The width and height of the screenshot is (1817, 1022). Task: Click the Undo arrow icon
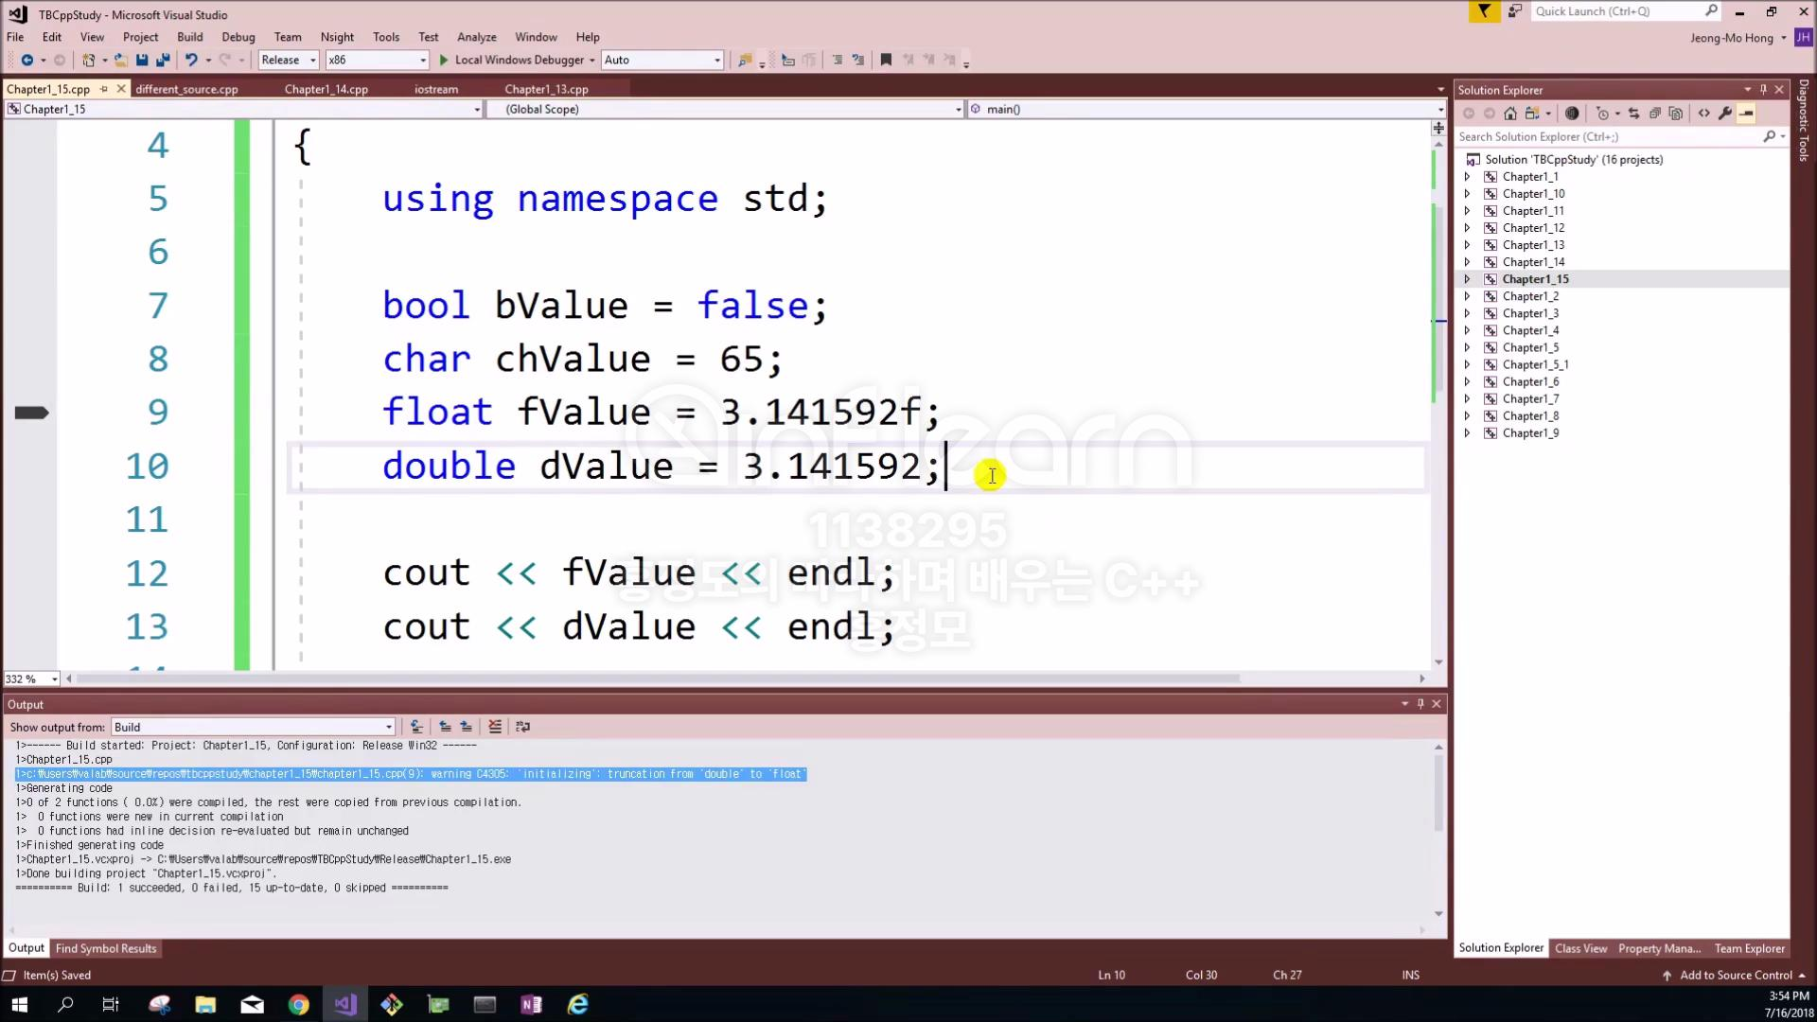pos(191,60)
